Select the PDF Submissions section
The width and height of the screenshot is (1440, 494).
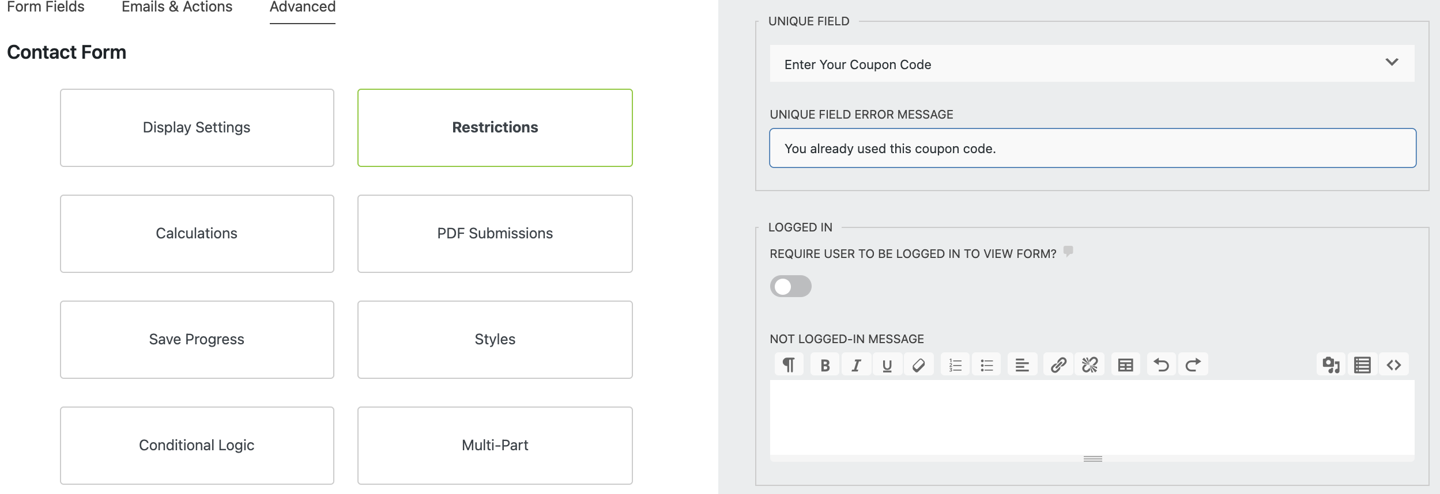(x=495, y=233)
